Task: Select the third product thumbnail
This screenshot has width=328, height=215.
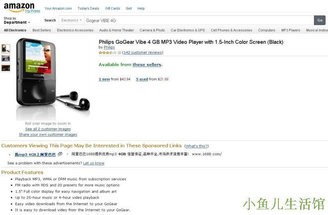Action: [x=6, y=68]
